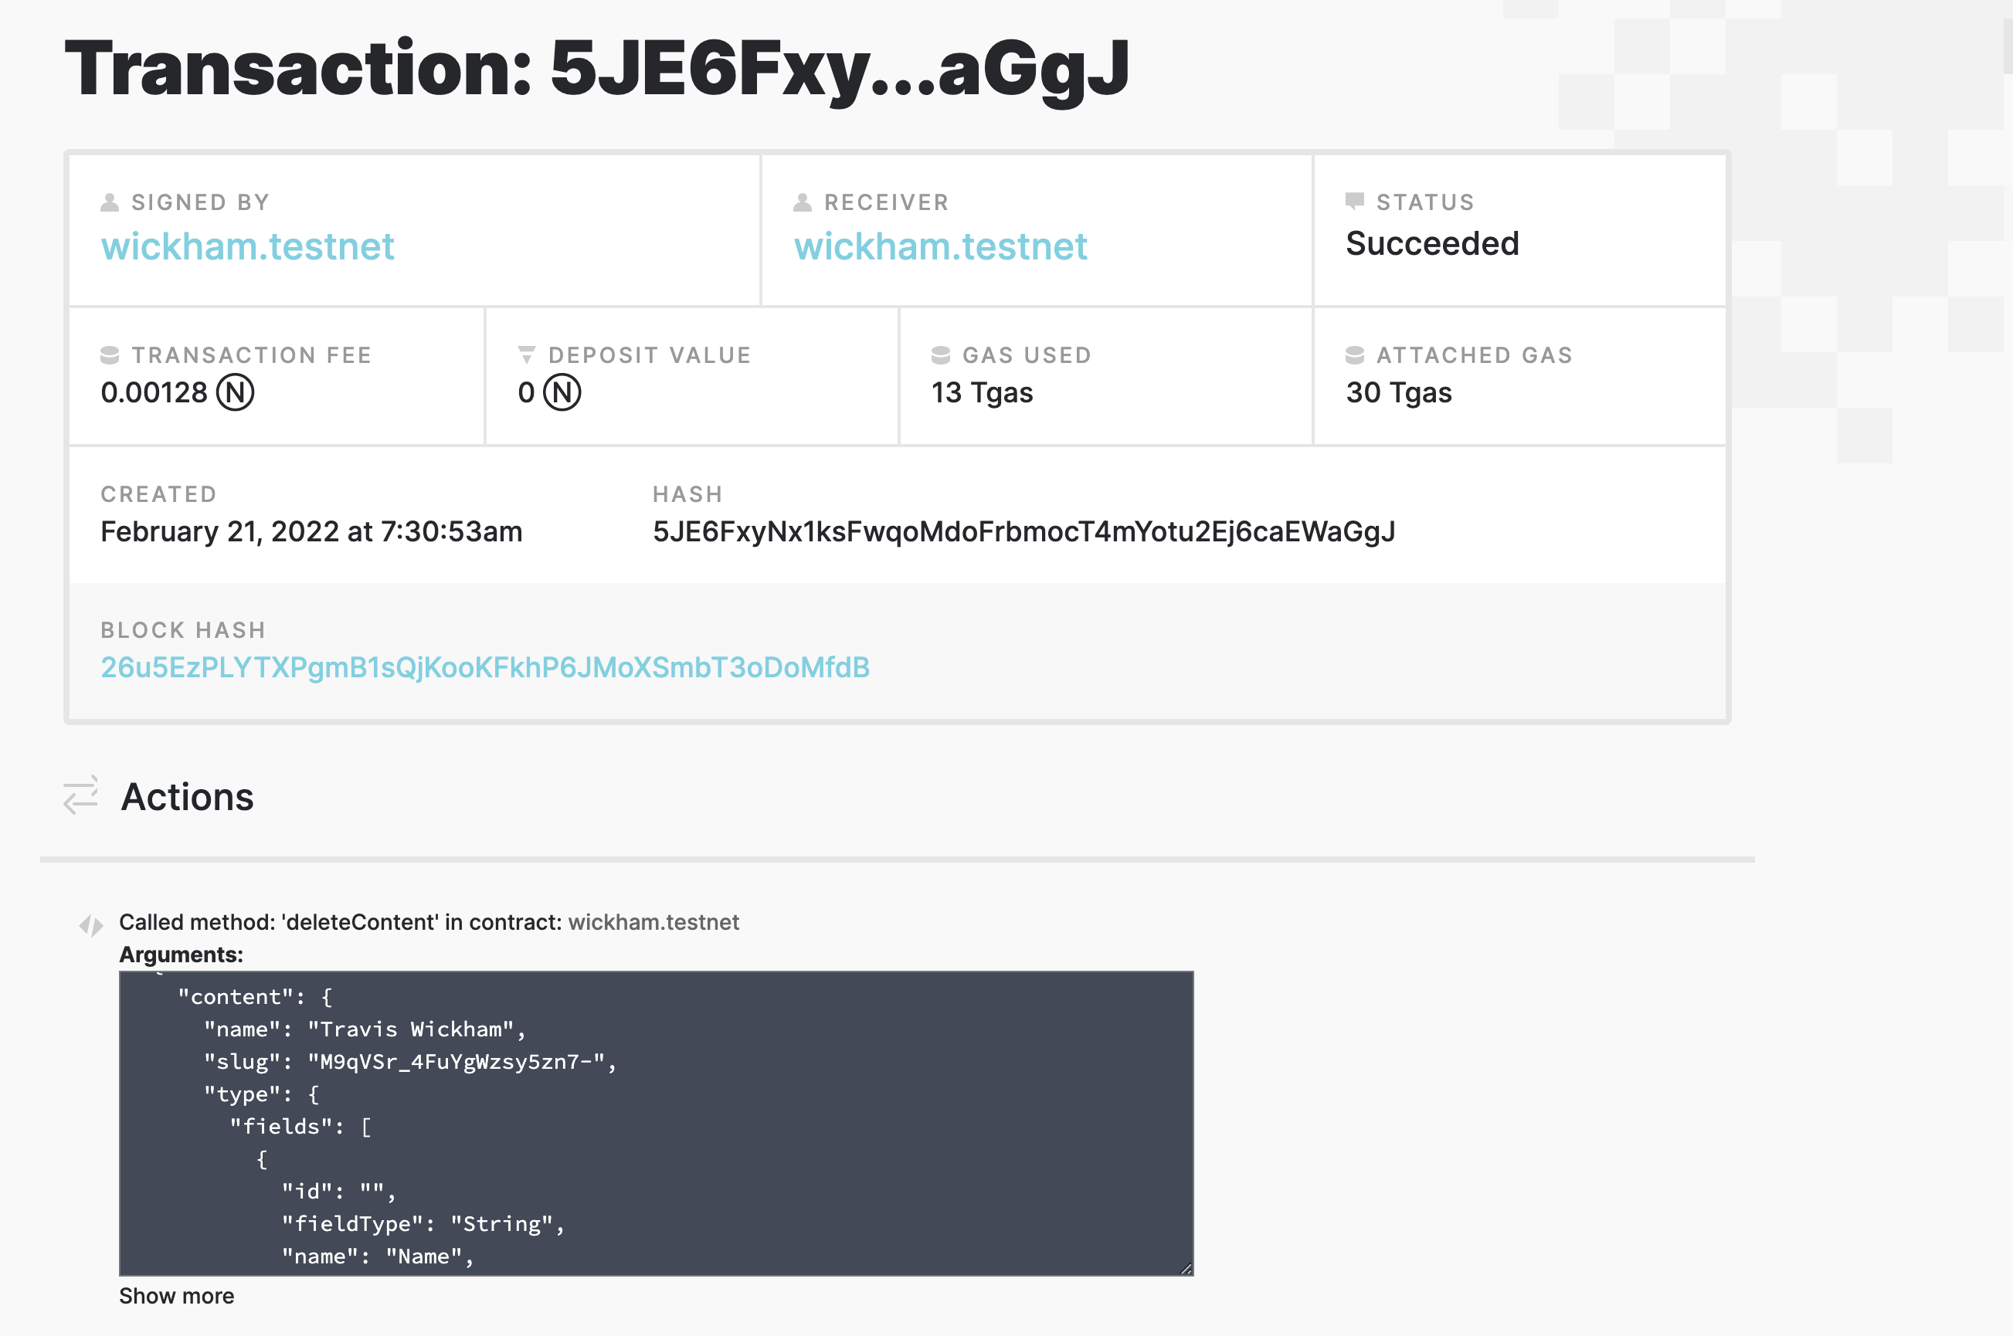Open the receiver account wickham.testnet link
Image resolution: width=2013 pixels, height=1336 pixels.
pyautogui.click(x=940, y=247)
